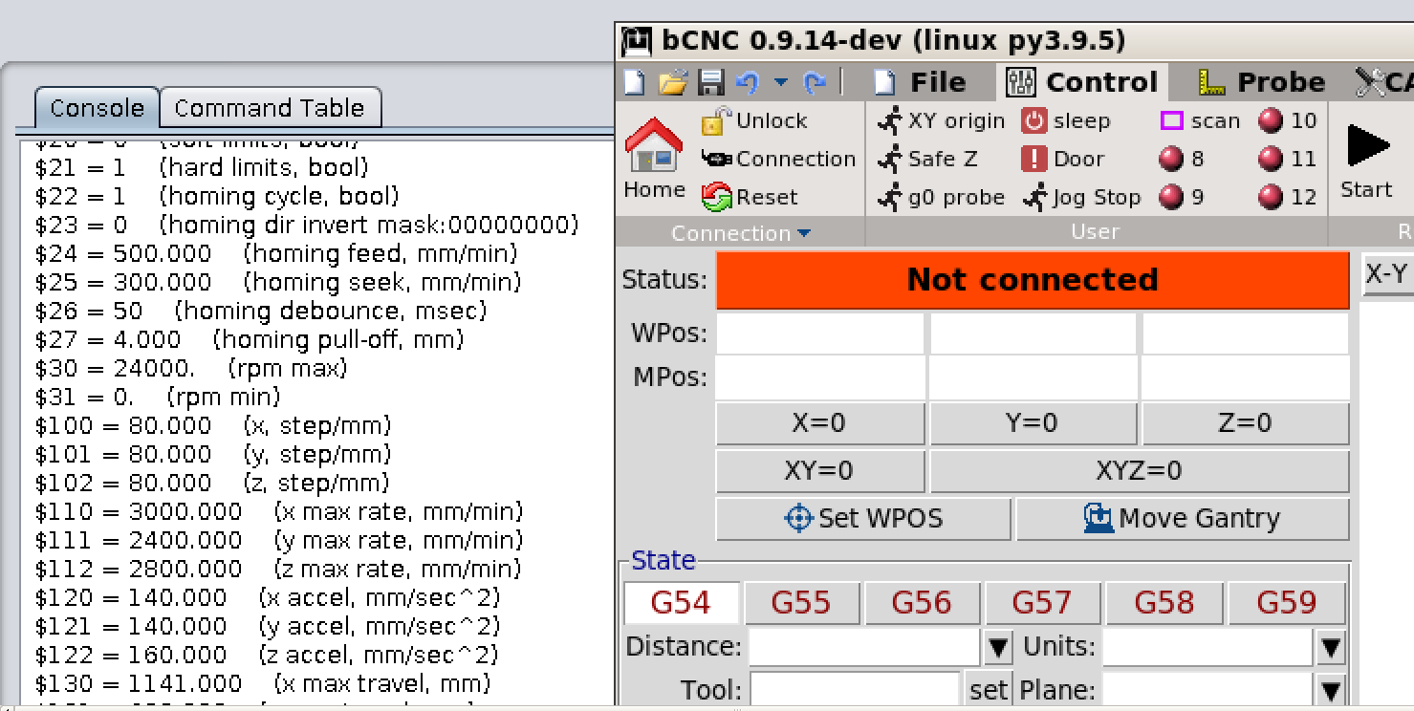This screenshot has width=1414, height=711.
Task: Click the Unlock padlock button
Action: coord(754,121)
